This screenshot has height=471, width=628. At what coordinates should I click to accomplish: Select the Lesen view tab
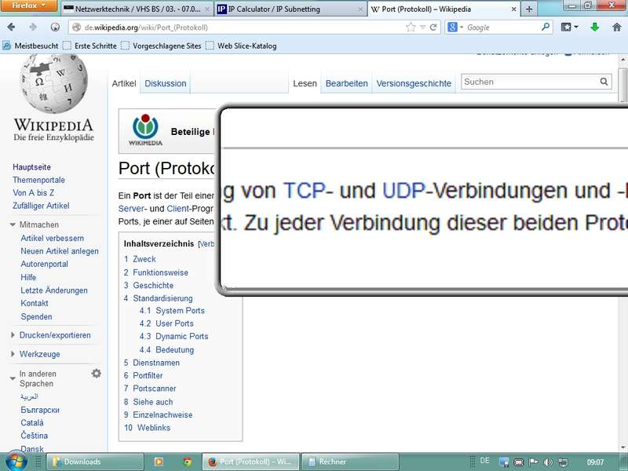click(305, 83)
